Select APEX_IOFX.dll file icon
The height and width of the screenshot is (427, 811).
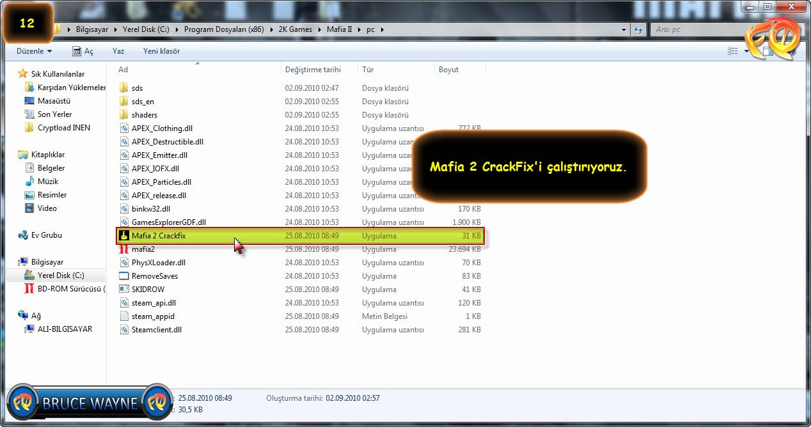[x=124, y=169]
